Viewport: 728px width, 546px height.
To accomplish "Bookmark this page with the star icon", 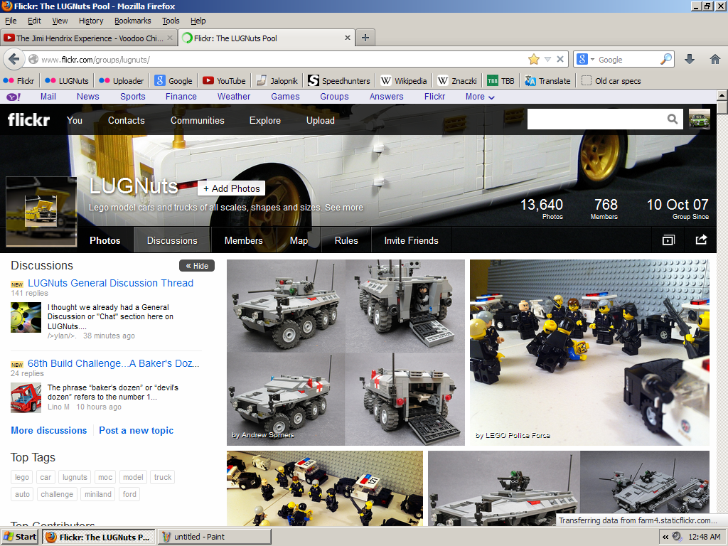I will pos(534,59).
